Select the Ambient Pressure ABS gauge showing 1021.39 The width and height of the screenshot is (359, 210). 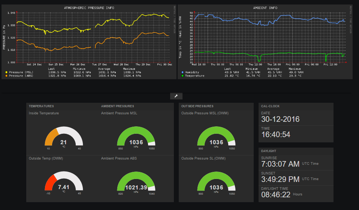point(136,183)
